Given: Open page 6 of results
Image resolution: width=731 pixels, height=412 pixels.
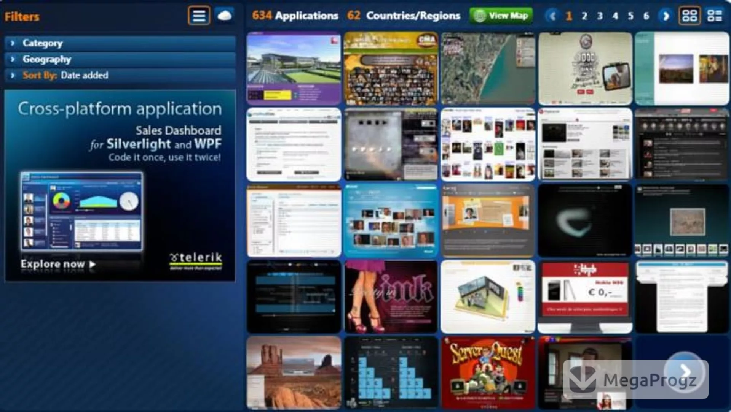Looking at the screenshot, I should [646, 16].
